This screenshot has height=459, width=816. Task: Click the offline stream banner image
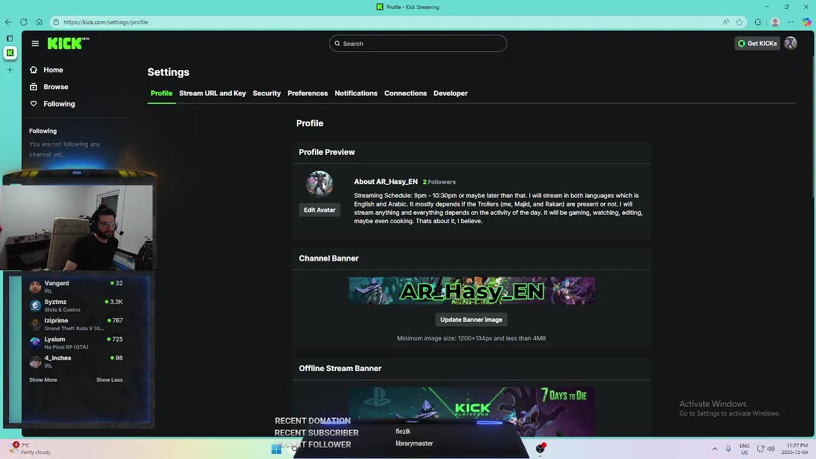tap(471, 411)
